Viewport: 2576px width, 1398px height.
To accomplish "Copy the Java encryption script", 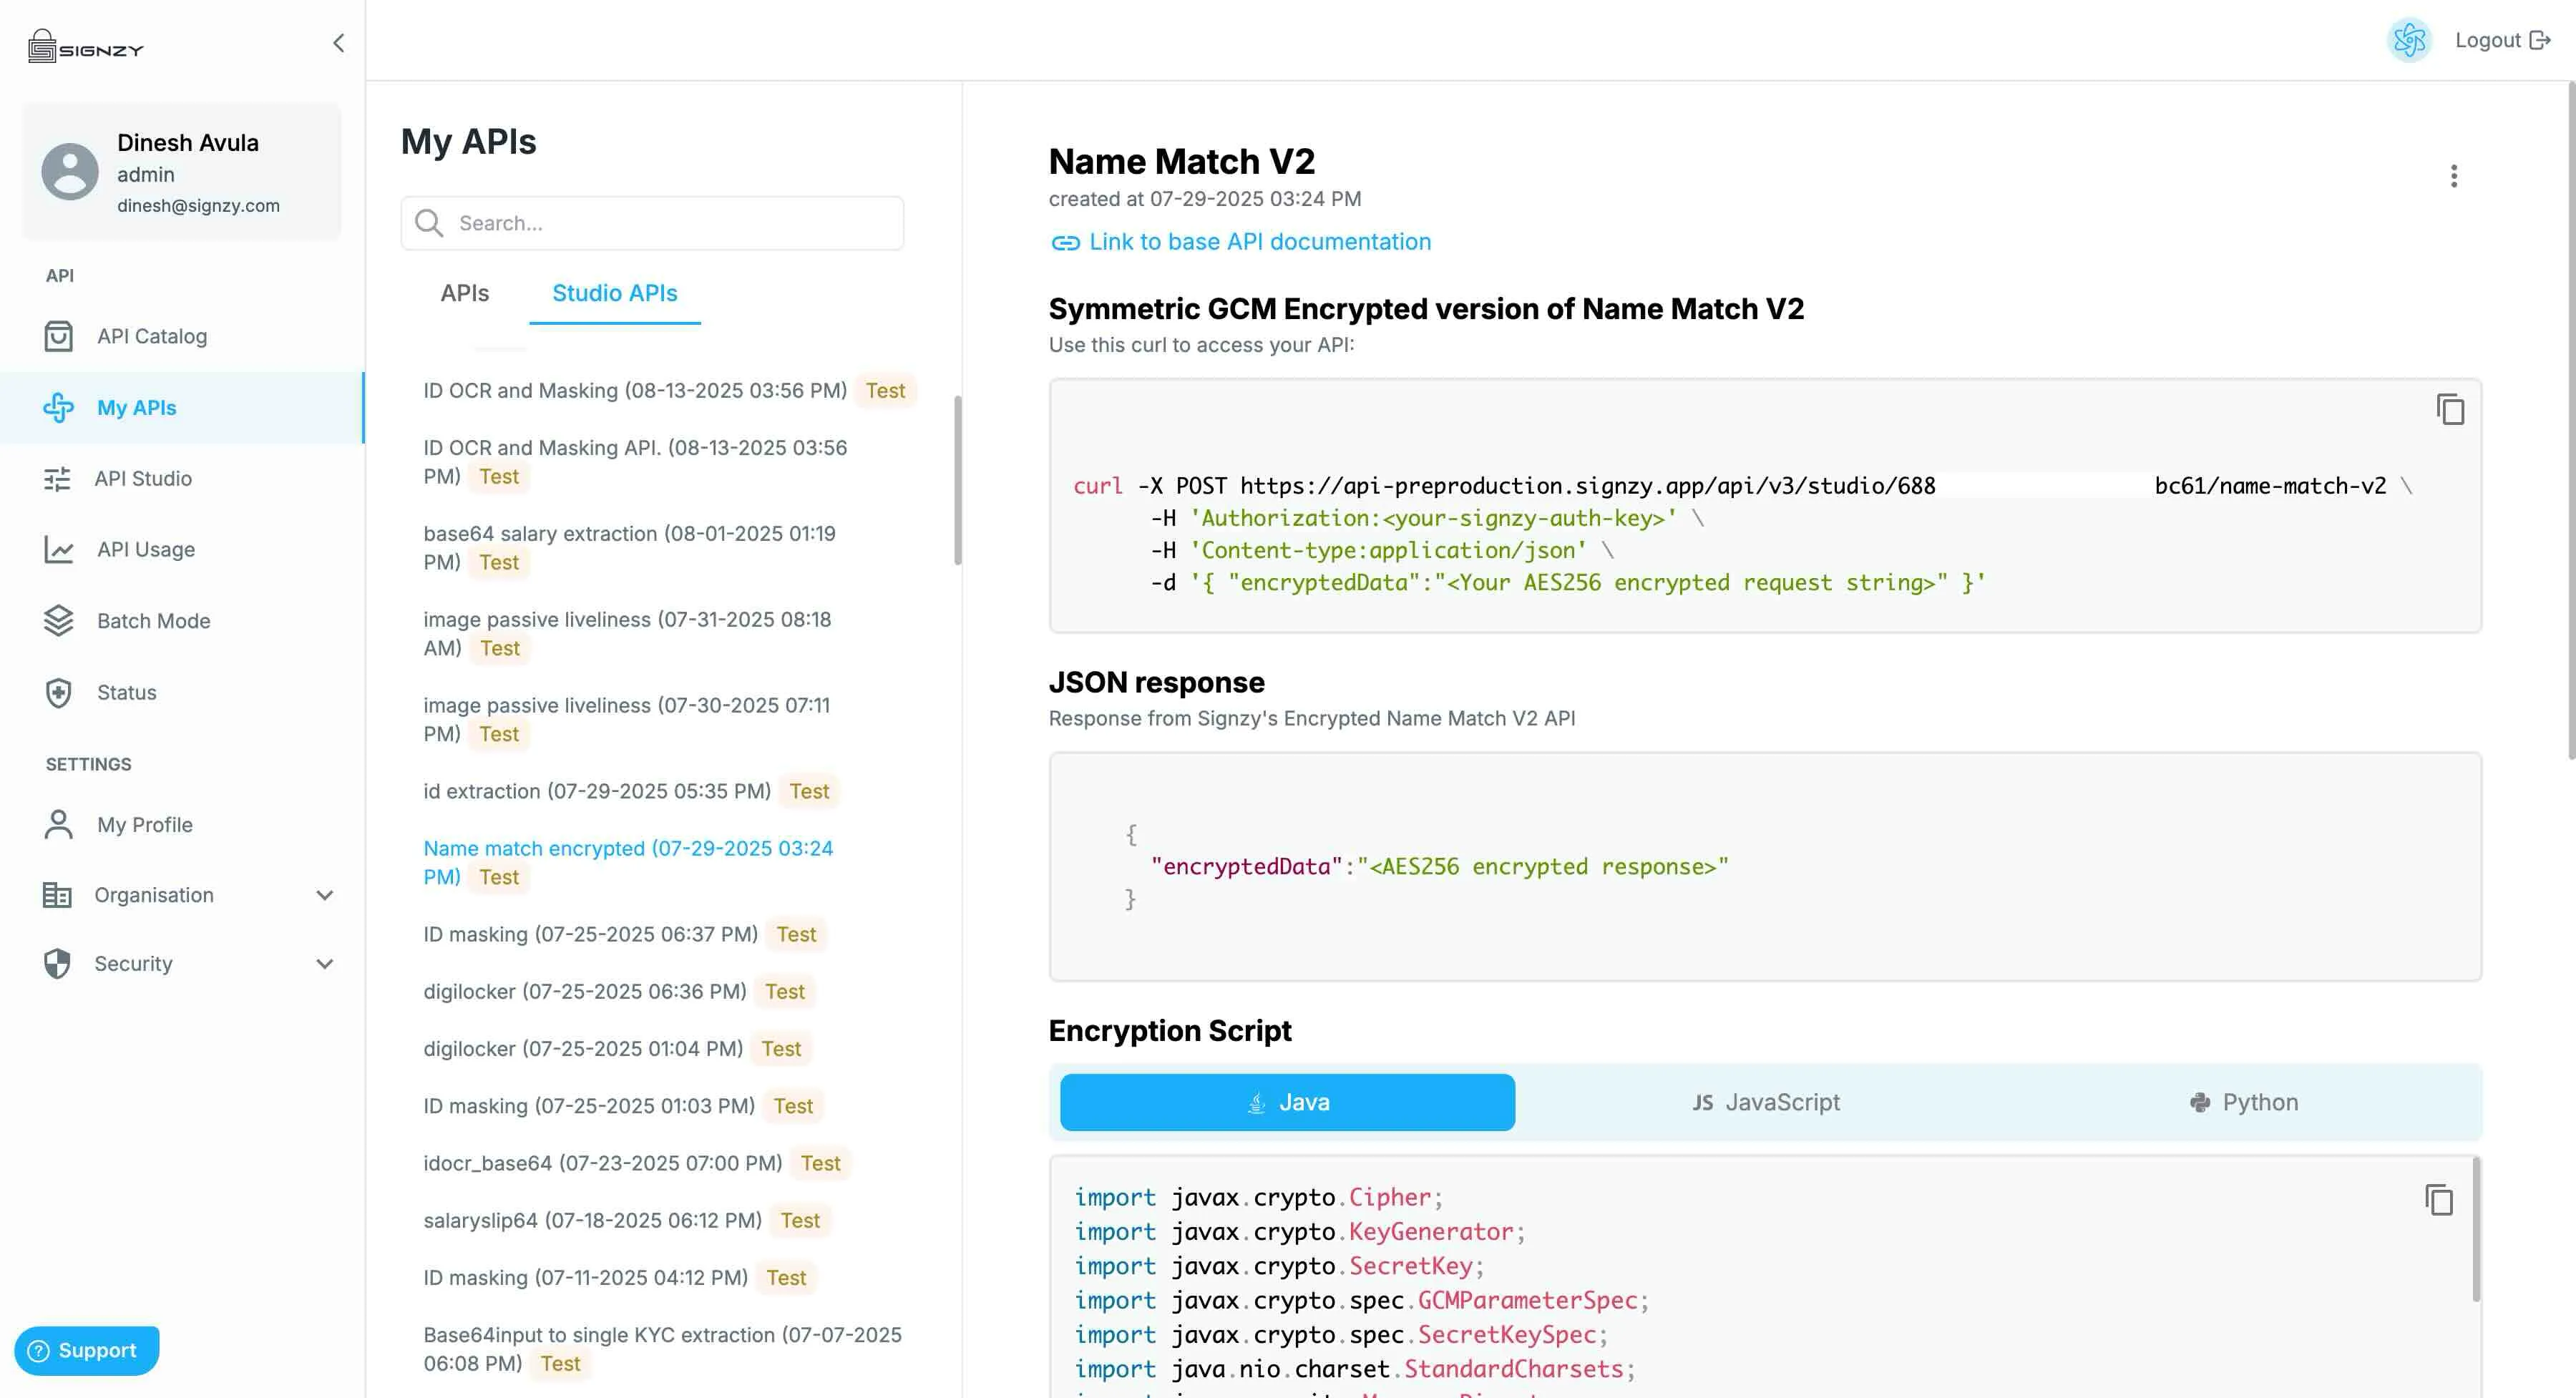I will point(2439,1199).
